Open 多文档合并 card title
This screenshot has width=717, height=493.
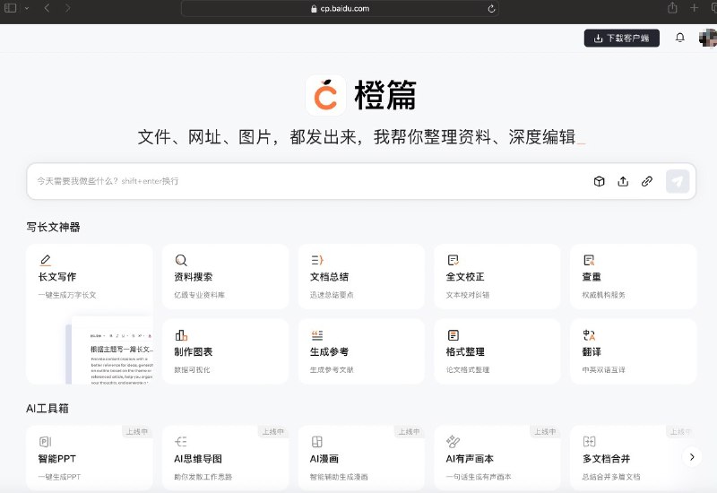(x=606, y=459)
